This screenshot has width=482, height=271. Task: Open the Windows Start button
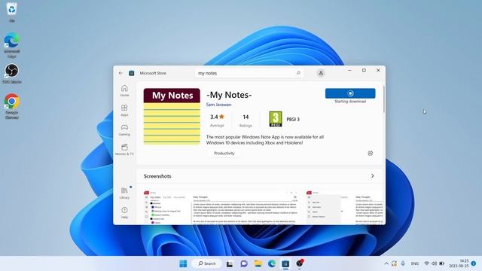(183, 263)
